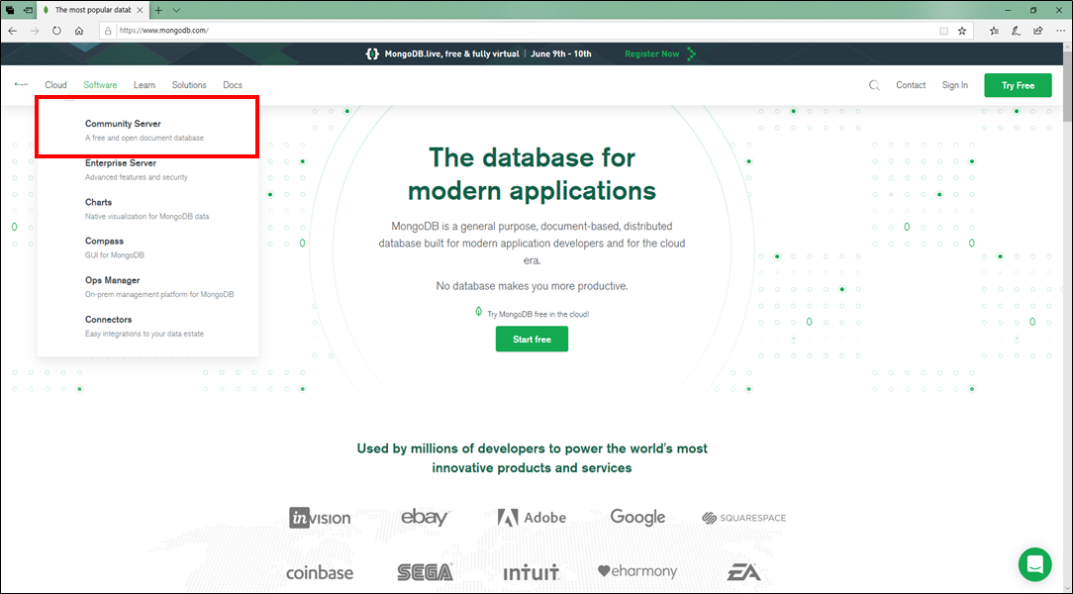Click the MongoDB logo in navbar
Image resolution: width=1073 pixels, height=594 pixels.
(21, 85)
